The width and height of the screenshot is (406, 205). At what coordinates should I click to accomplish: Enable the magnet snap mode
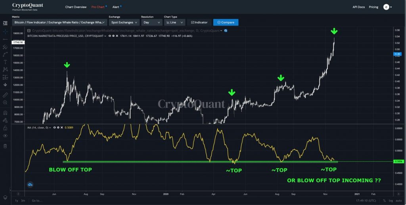click(5, 113)
